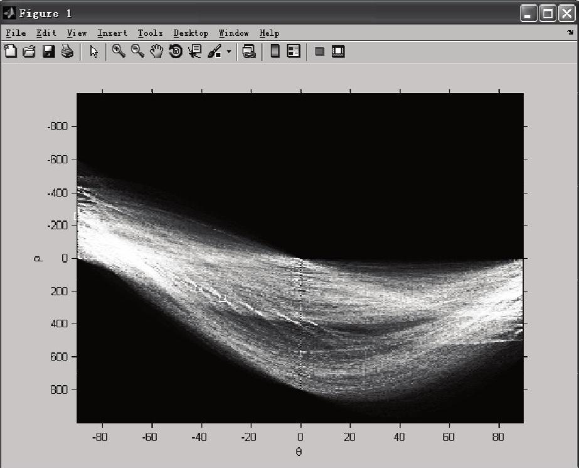The width and height of the screenshot is (579, 468).
Task: Minimize the Figure 1 window
Action: (528, 14)
